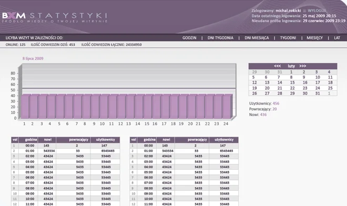Viewport: 347px width, 206px height.
Task: Switch to the MIESIĘCY view
Action: [x=314, y=38]
